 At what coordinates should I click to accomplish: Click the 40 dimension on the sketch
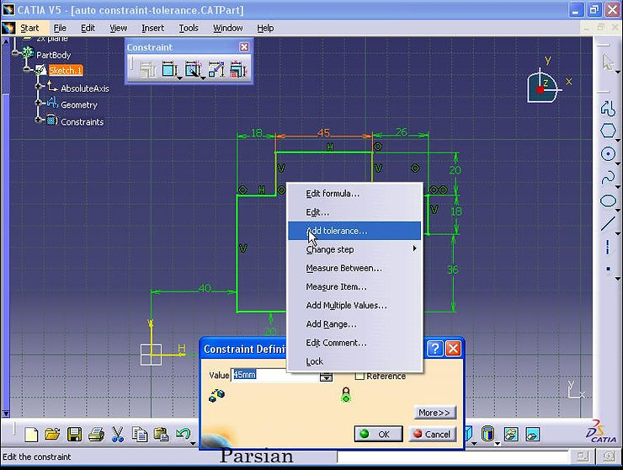(x=205, y=287)
